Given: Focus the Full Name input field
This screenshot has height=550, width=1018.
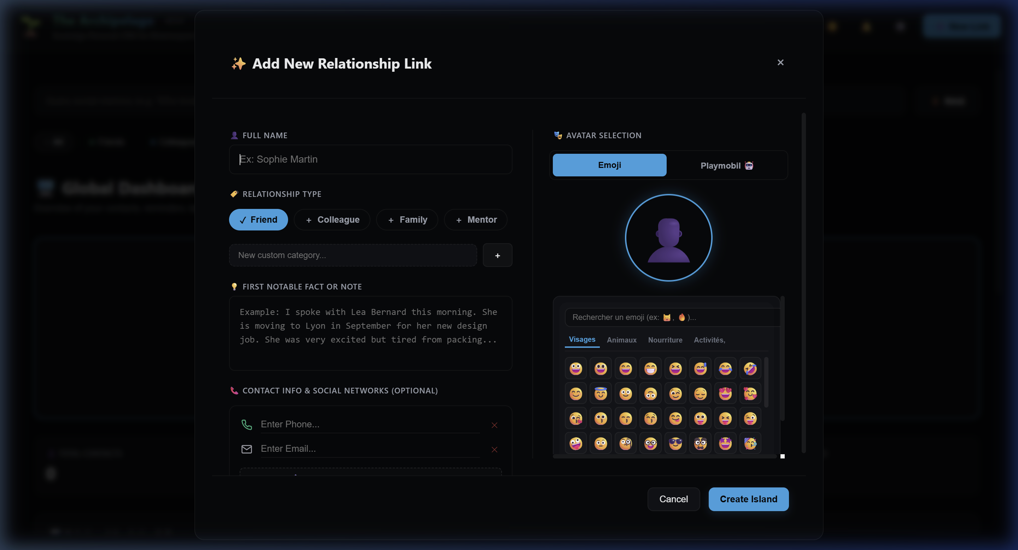Looking at the screenshot, I should click(371, 159).
